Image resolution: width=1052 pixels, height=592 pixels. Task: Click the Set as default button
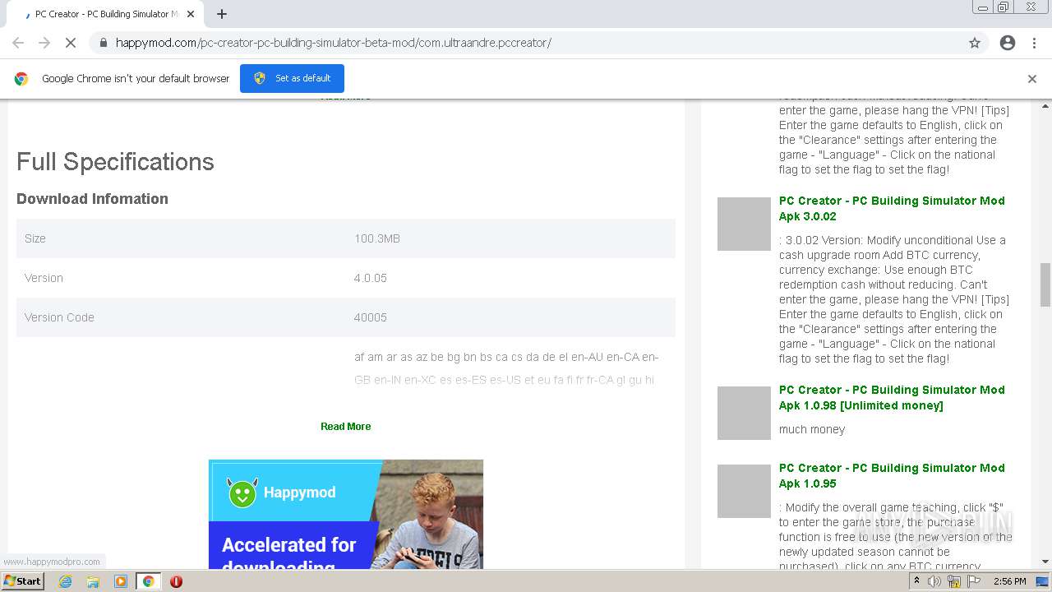coord(292,78)
